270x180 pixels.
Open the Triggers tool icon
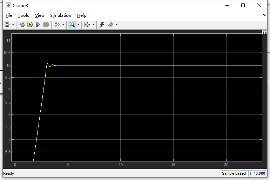[102, 25]
